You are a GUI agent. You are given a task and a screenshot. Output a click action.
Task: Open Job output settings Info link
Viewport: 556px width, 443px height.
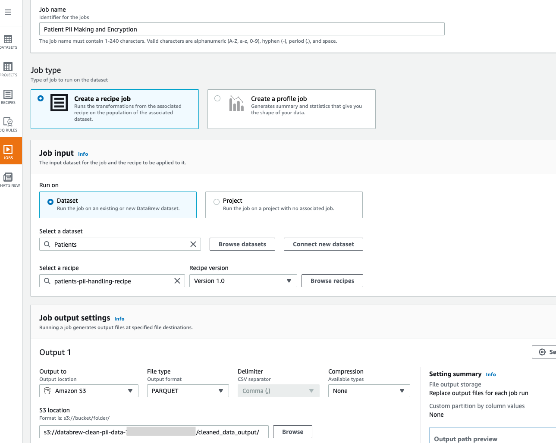point(119,319)
